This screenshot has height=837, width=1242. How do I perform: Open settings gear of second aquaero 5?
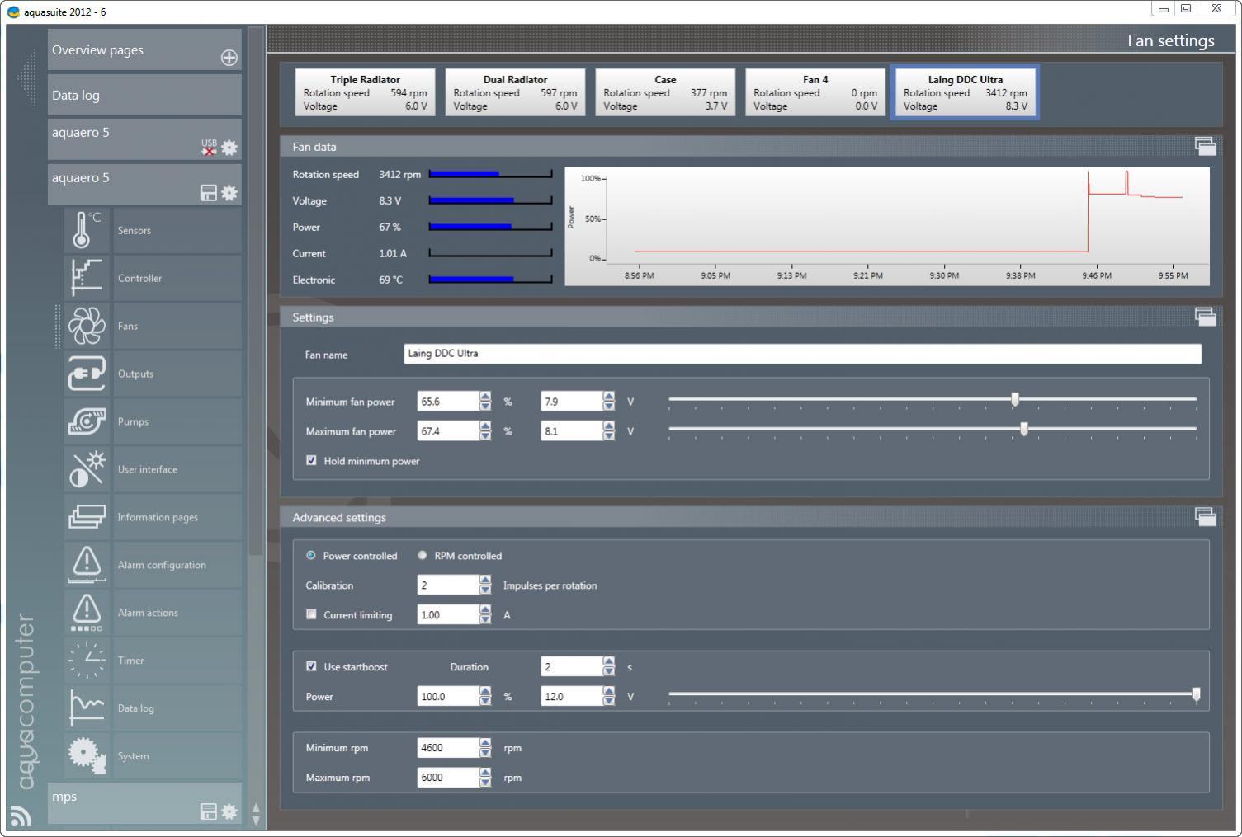pyautogui.click(x=229, y=193)
